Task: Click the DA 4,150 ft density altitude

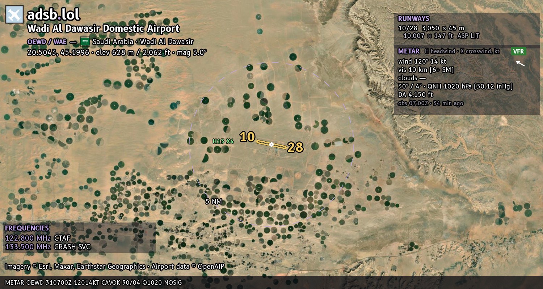Action: (x=416, y=95)
